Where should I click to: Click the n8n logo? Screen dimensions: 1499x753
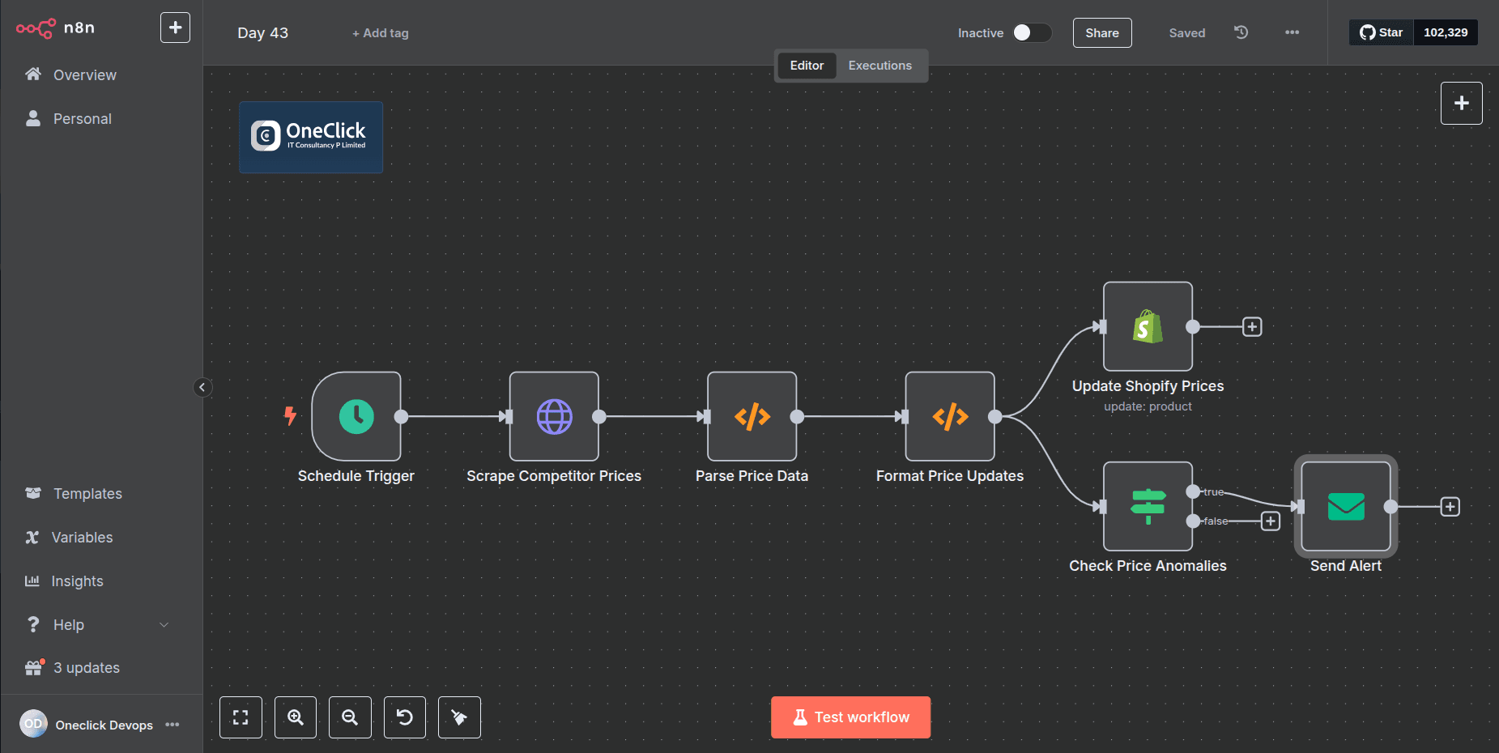tap(55, 28)
